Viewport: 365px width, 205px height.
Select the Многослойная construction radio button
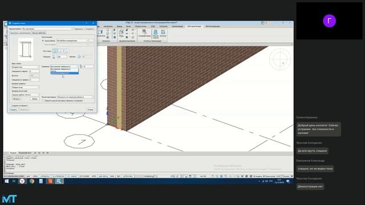pos(43,44)
